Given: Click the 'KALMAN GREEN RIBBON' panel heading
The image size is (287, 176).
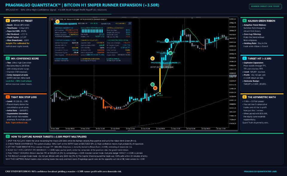Looking at the screenshot, I should (x=261, y=21).
